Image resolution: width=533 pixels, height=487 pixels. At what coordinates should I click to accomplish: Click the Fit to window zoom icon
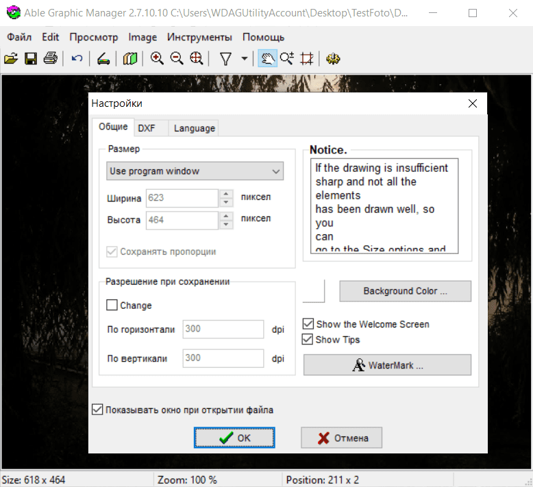point(197,58)
